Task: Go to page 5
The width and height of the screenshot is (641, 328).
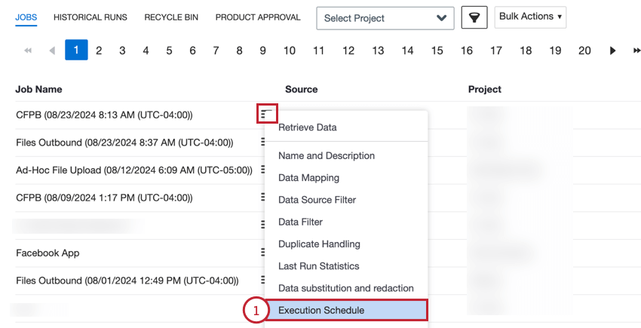Action: (169, 51)
